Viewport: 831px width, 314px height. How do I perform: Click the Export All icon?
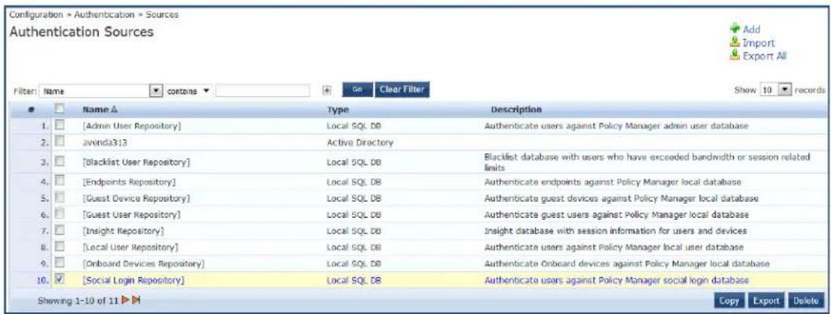(x=735, y=55)
